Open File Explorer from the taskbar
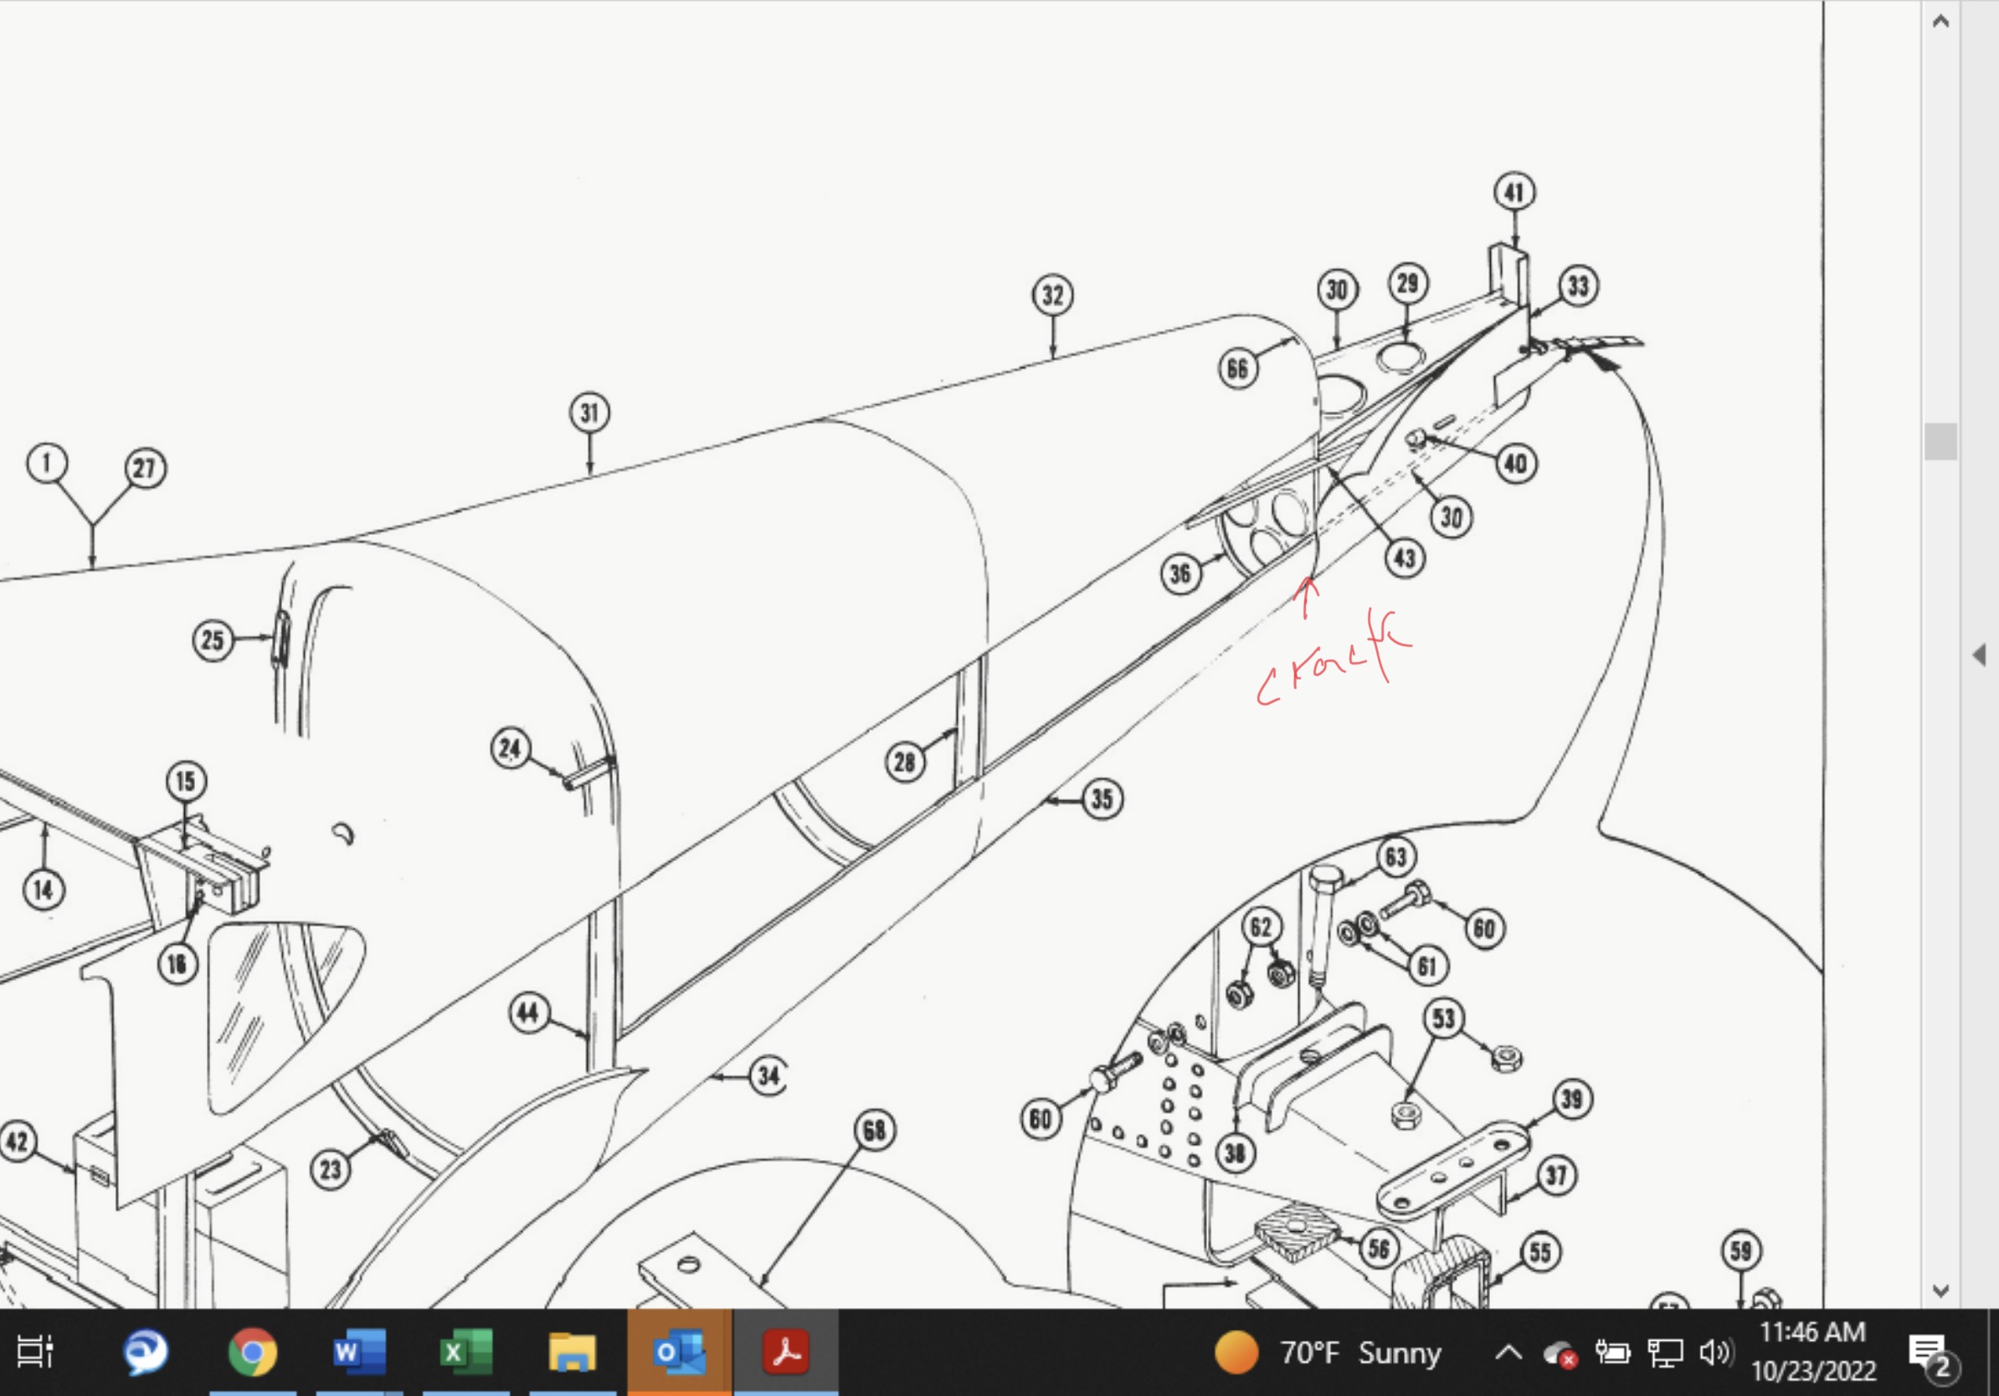This screenshot has height=1396, width=1999. point(572,1352)
